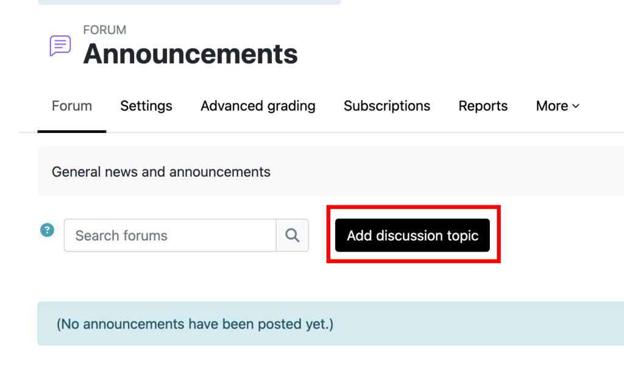The image size is (624, 390).
Task: Click the grey bar at page top
Action: [x=189, y=2]
